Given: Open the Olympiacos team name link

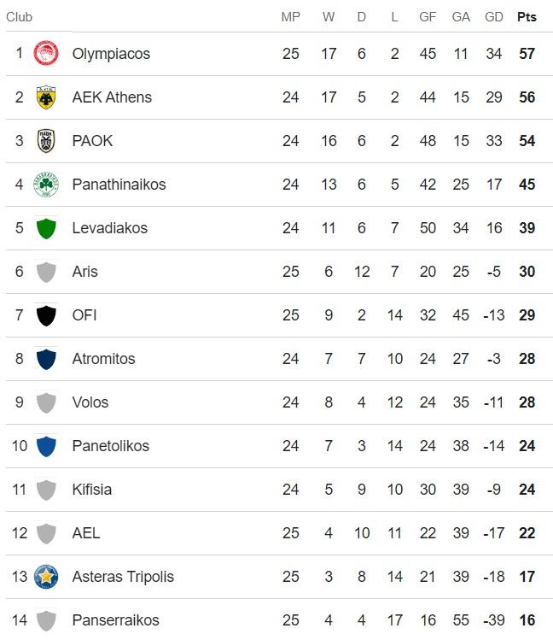Looking at the screenshot, I should tap(111, 54).
